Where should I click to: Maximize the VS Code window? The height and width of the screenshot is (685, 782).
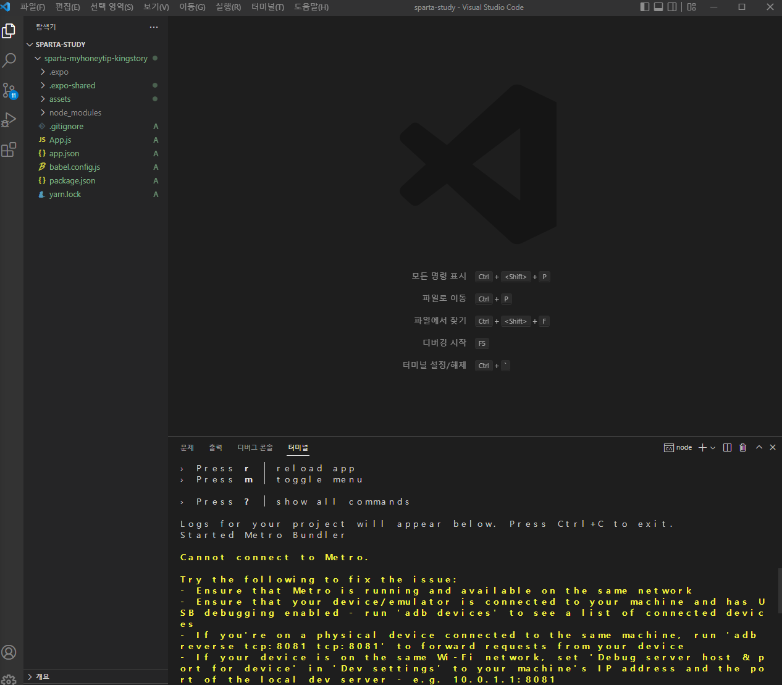coord(742,7)
